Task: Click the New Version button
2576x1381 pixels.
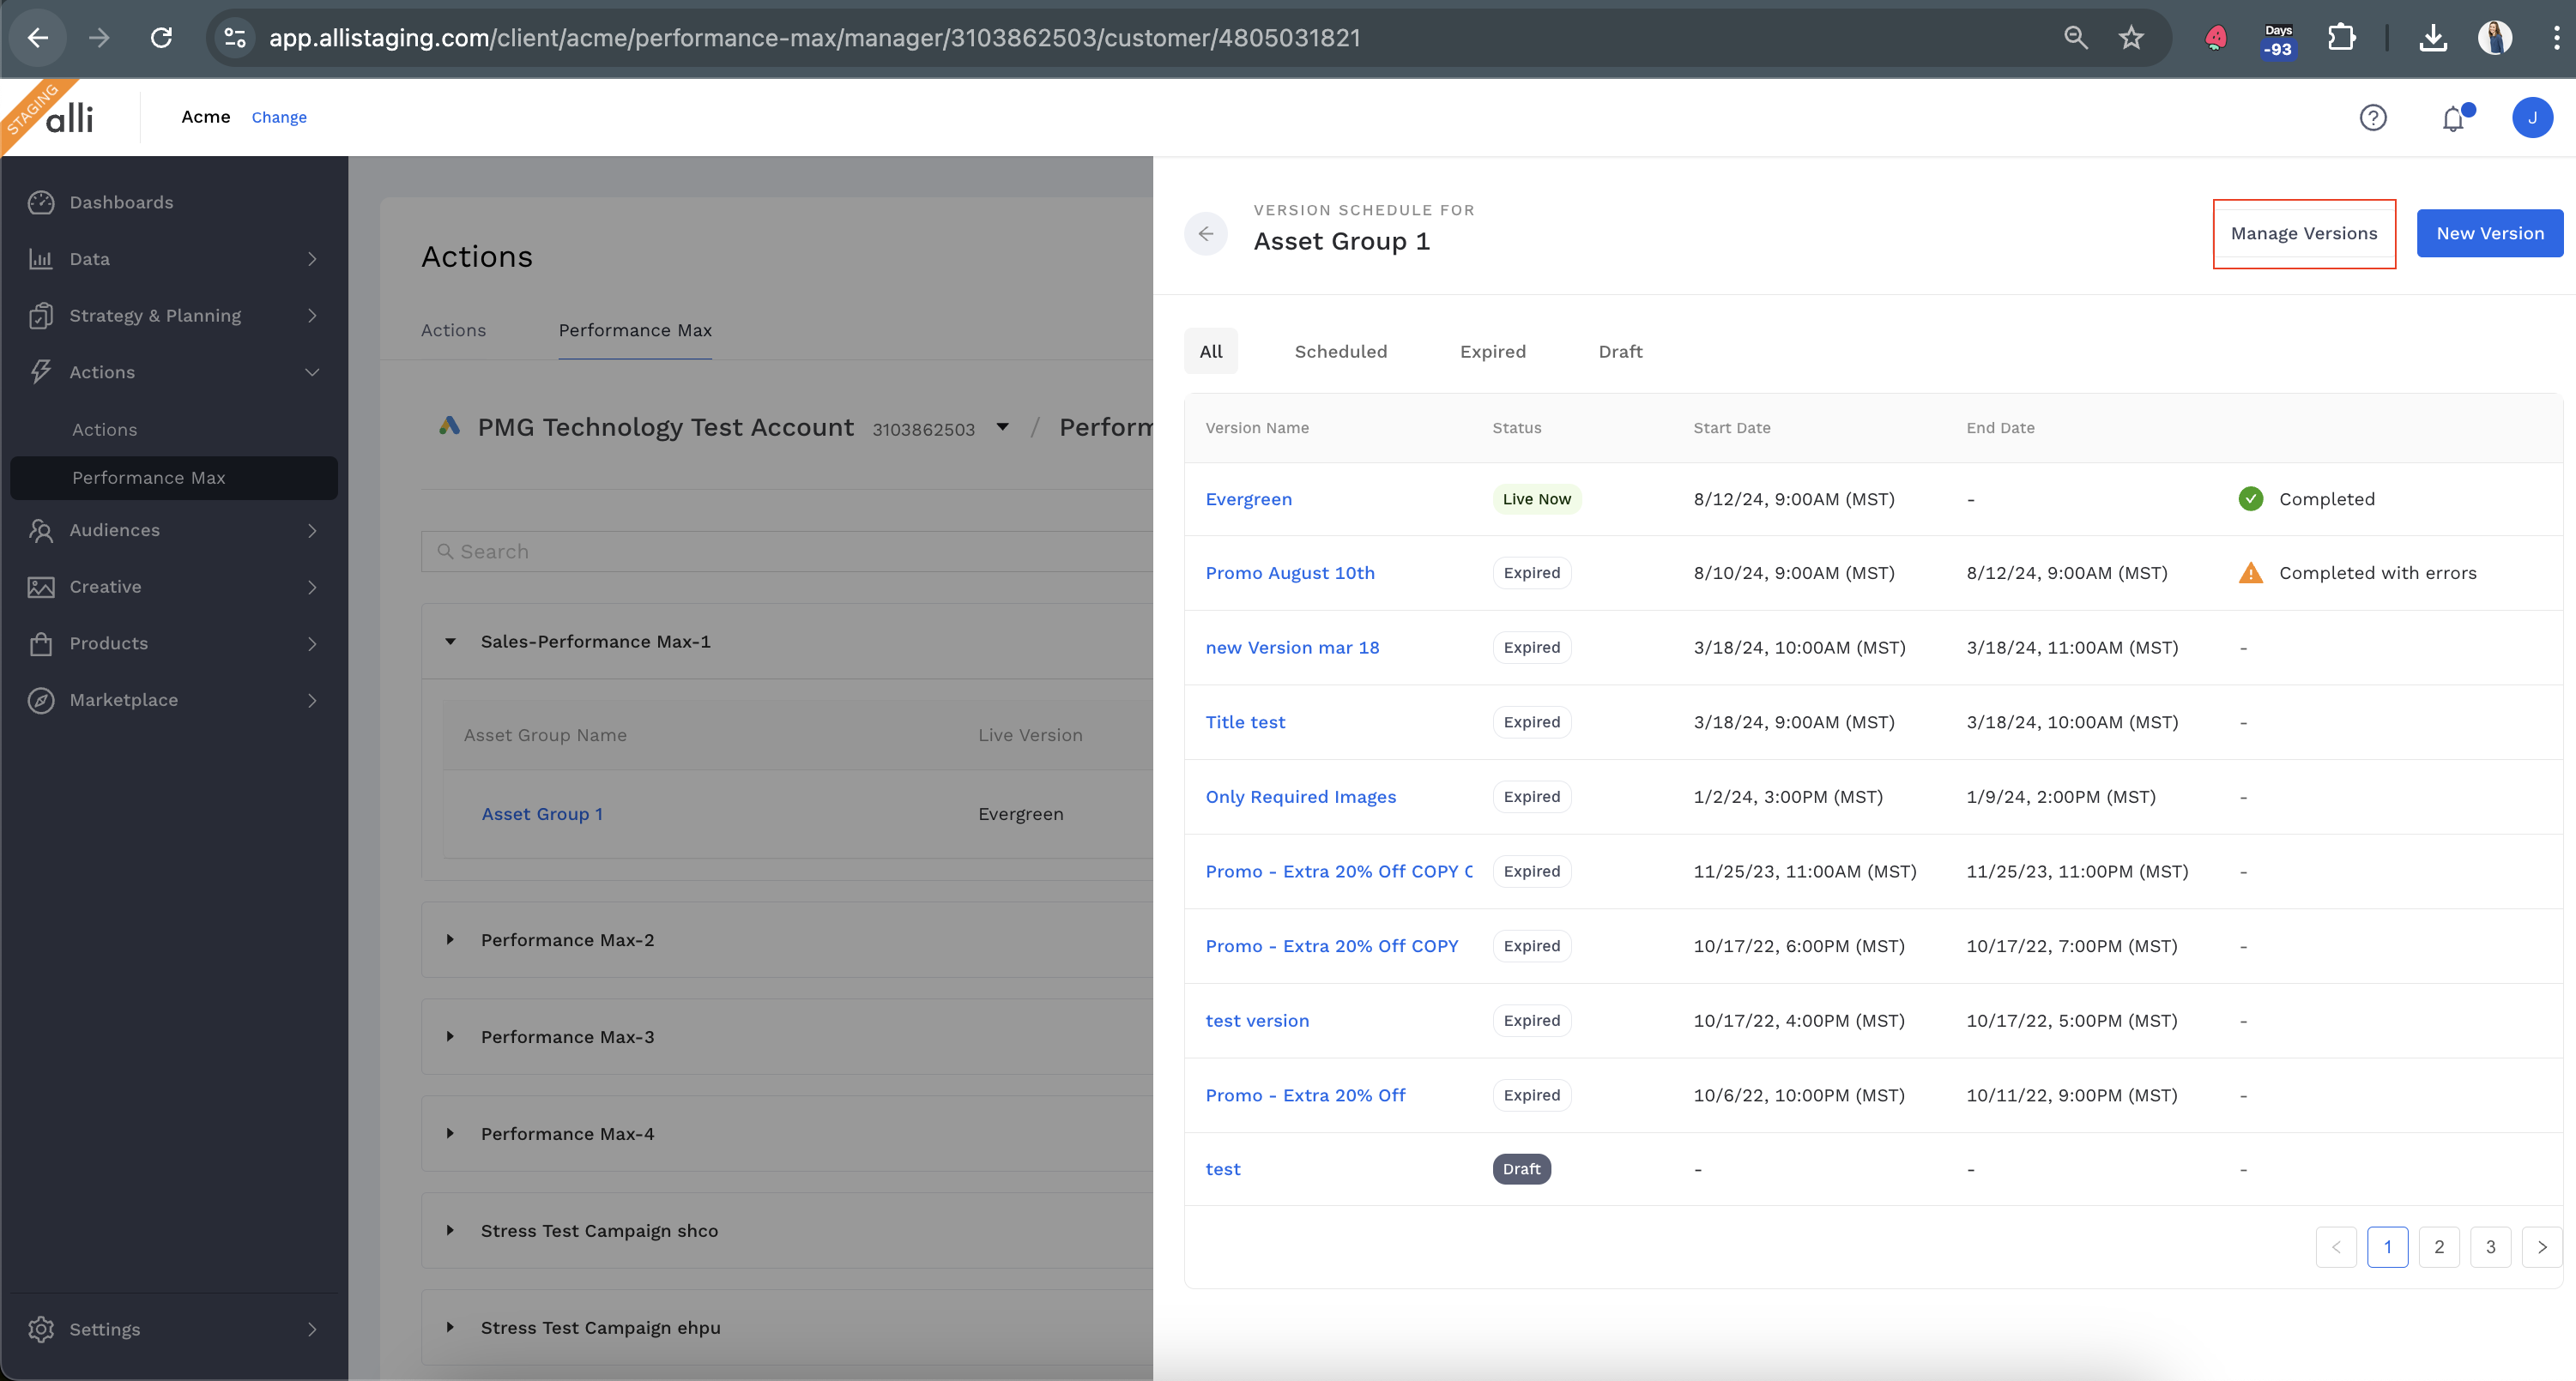Action: coord(2489,234)
